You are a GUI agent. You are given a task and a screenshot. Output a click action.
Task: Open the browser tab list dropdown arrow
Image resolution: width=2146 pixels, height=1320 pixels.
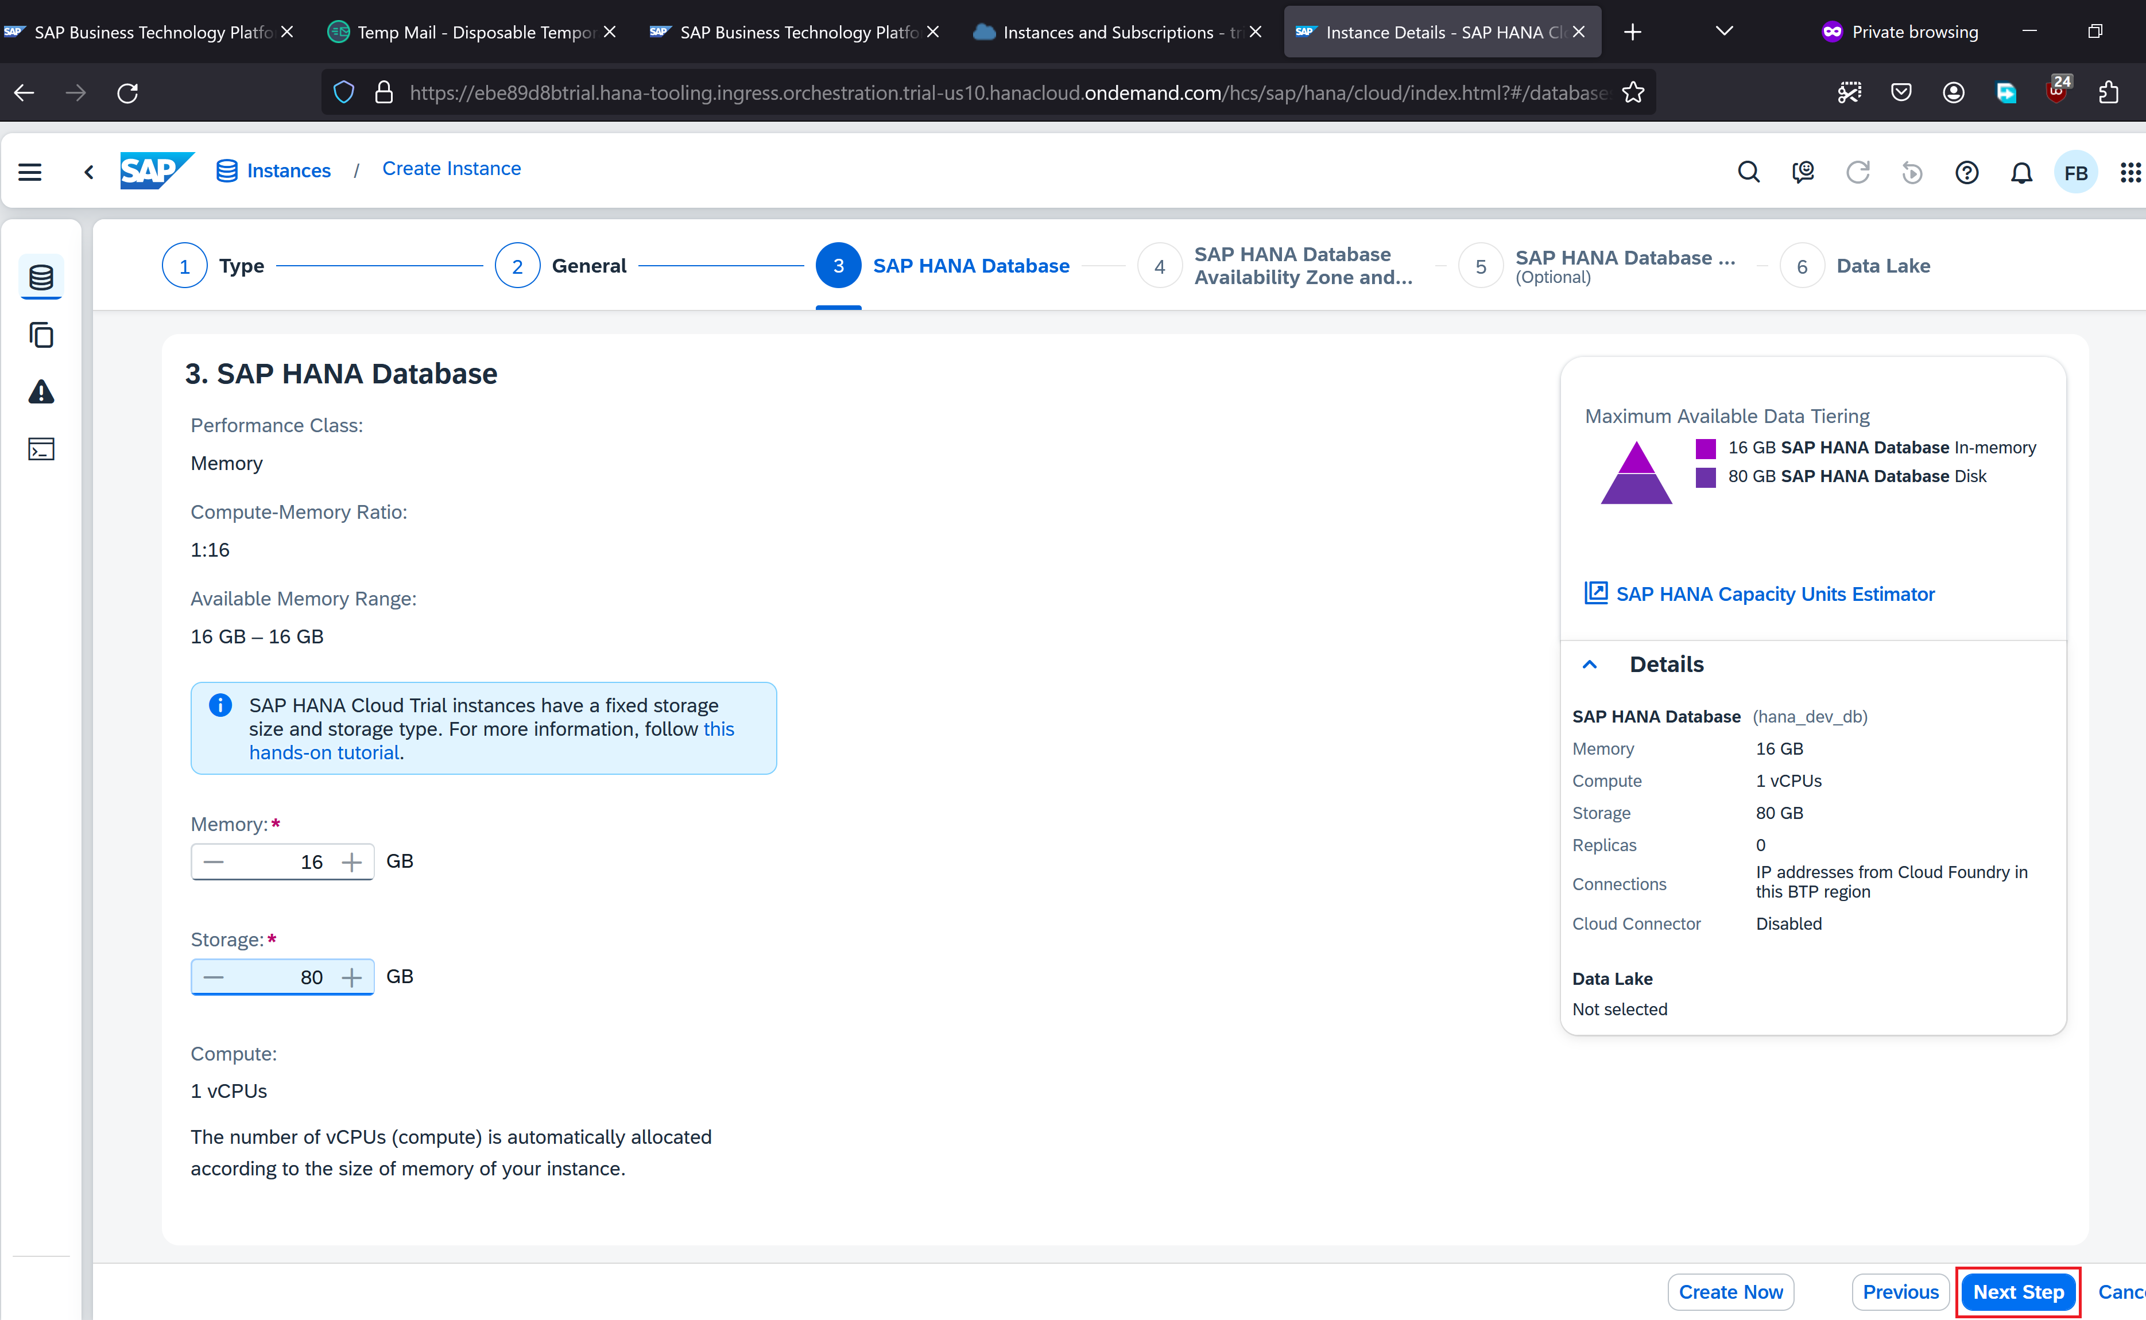pos(1723,32)
